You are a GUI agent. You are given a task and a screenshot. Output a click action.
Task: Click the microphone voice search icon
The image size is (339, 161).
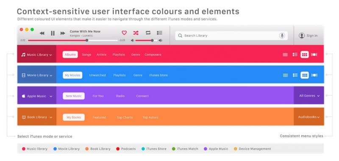click(282, 36)
